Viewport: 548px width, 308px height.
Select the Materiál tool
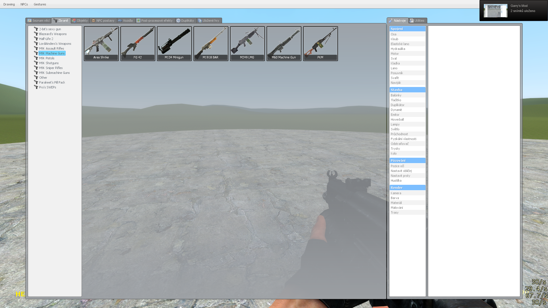[x=407, y=203]
